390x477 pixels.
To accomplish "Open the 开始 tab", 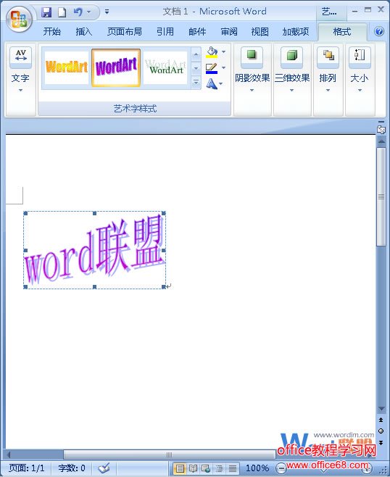I will pos(52,32).
